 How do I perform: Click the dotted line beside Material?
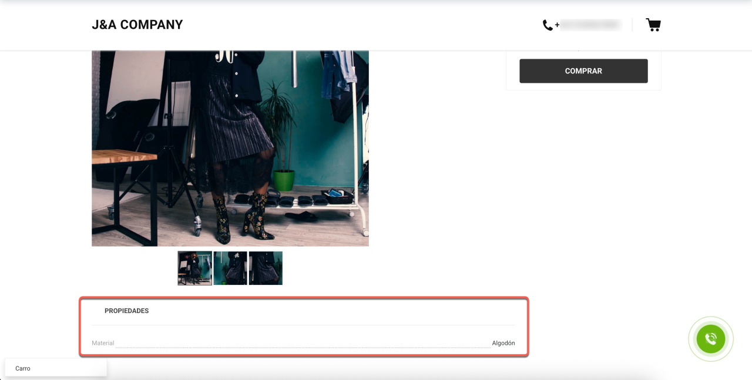click(x=303, y=345)
